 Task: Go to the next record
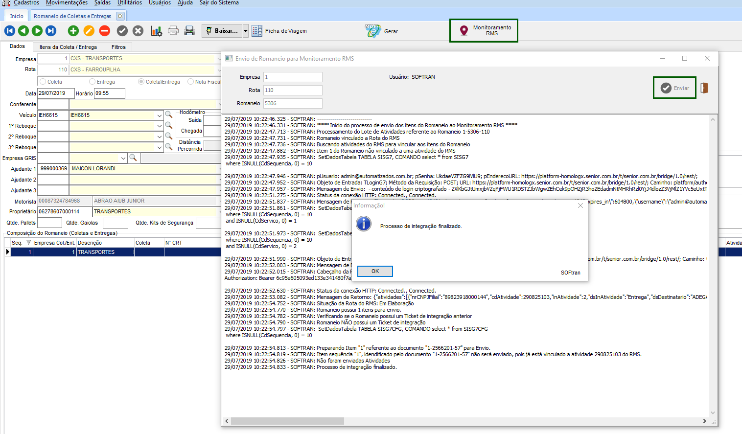[37, 31]
